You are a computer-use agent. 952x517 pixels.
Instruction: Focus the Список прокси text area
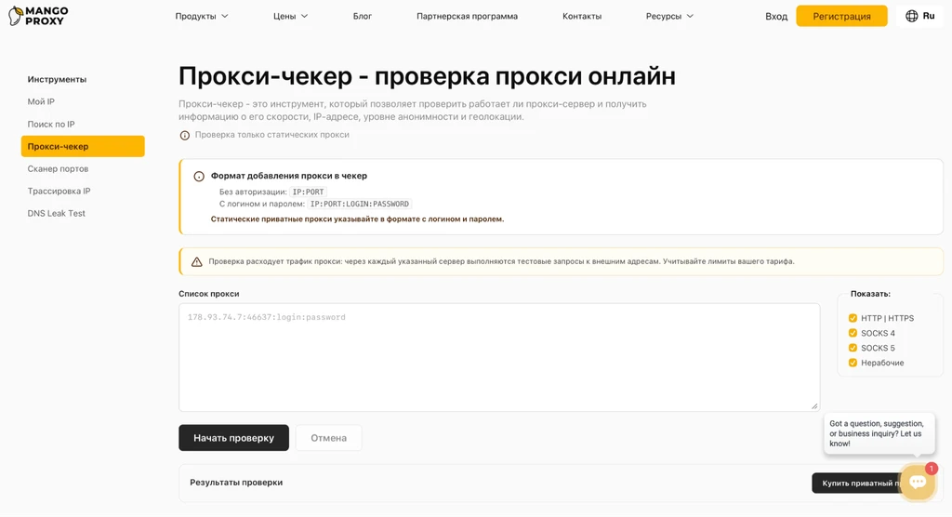[499, 357]
